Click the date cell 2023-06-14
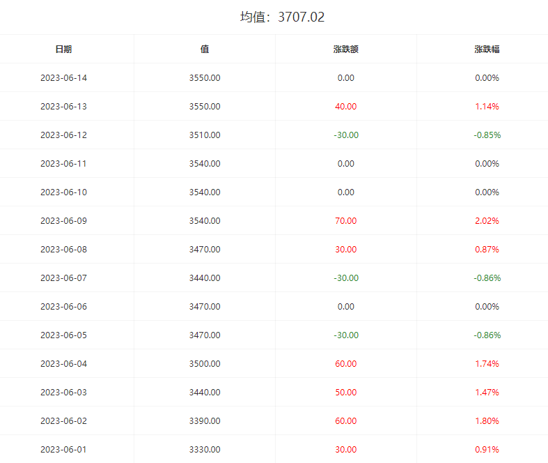 coord(63,78)
